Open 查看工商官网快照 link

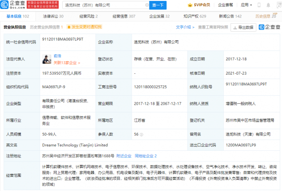(x=213, y=27)
